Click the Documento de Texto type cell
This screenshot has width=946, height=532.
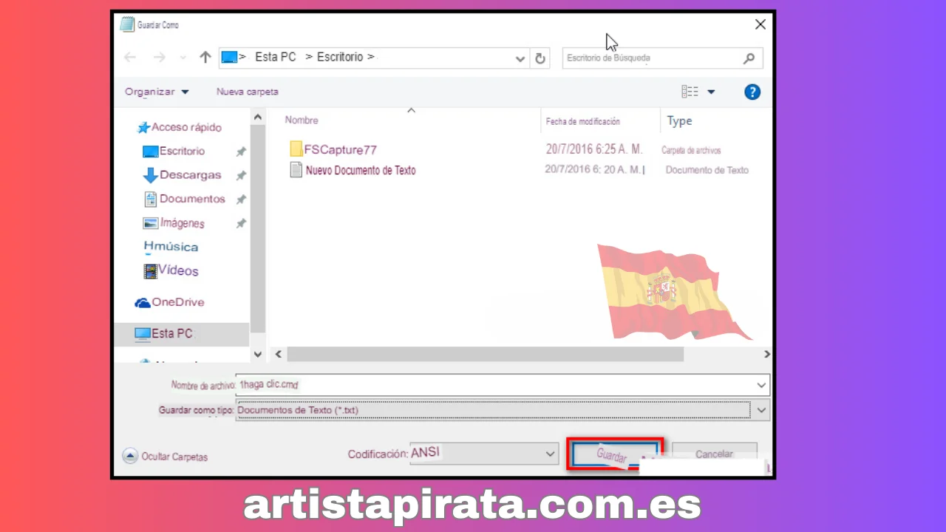click(707, 170)
